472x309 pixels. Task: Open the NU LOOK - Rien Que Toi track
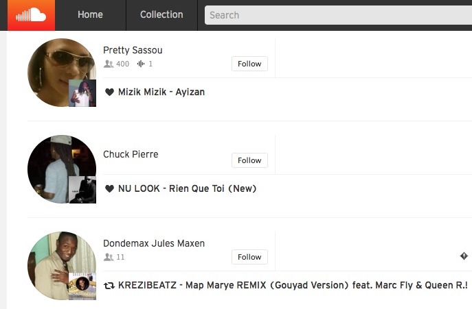[188, 188]
